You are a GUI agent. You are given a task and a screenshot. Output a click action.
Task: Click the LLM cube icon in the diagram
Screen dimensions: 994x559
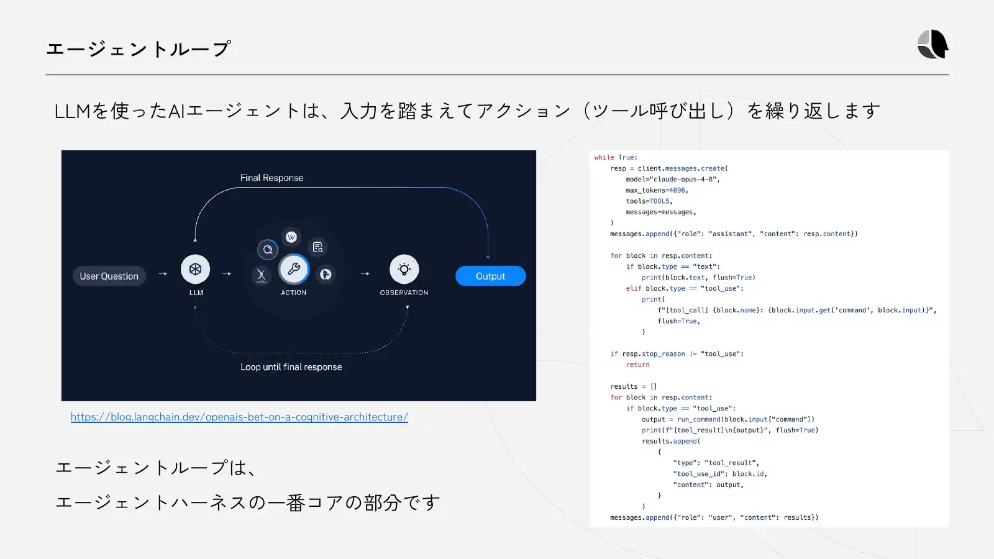coord(195,270)
